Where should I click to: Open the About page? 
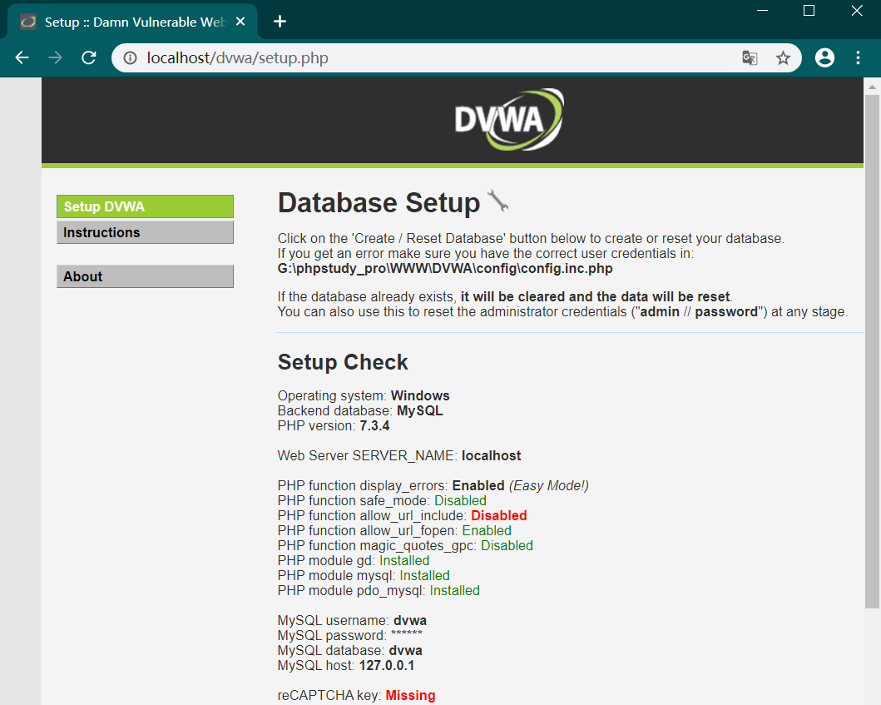pyautogui.click(x=145, y=276)
